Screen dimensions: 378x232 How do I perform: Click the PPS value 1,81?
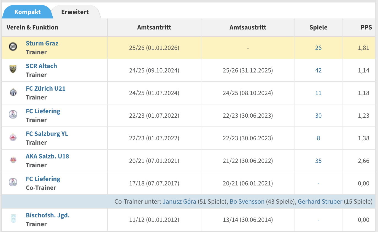[364, 48]
